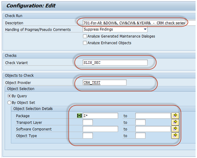197x158 pixels.
Task: Click the Object Provider field CRM_TEST
Action: pyautogui.click(x=105, y=83)
